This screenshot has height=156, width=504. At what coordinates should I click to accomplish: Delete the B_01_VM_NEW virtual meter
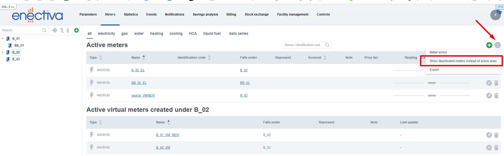[x=496, y=135]
